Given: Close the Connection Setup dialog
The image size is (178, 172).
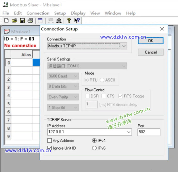Looking at the screenshot, I should [x=162, y=29].
